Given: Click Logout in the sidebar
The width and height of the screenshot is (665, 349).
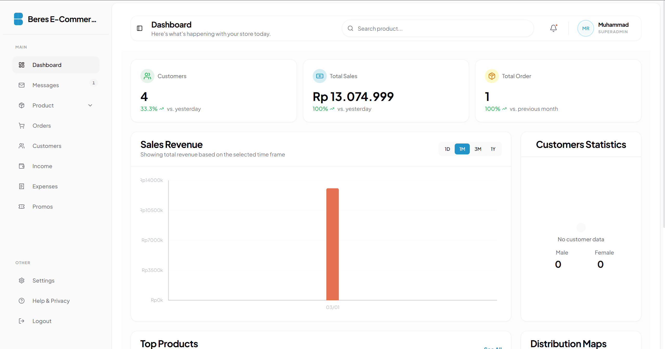Looking at the screenshot, I should tap(56, 321).
